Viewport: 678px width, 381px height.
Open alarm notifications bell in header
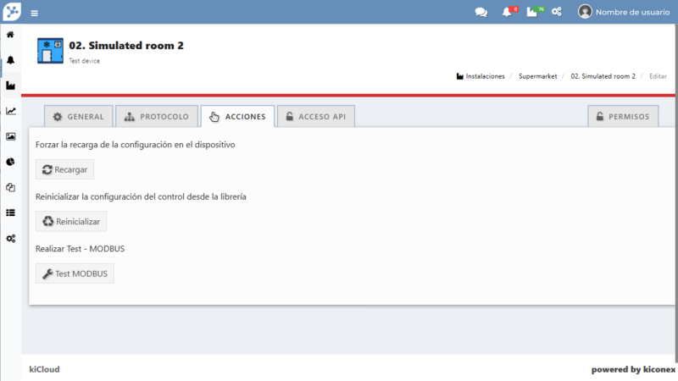point(507,12)
